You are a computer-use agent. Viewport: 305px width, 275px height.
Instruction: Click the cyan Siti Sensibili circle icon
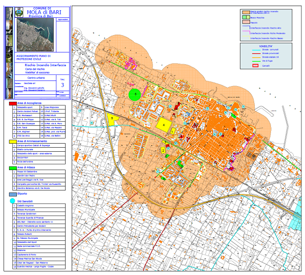click(13, 202)
